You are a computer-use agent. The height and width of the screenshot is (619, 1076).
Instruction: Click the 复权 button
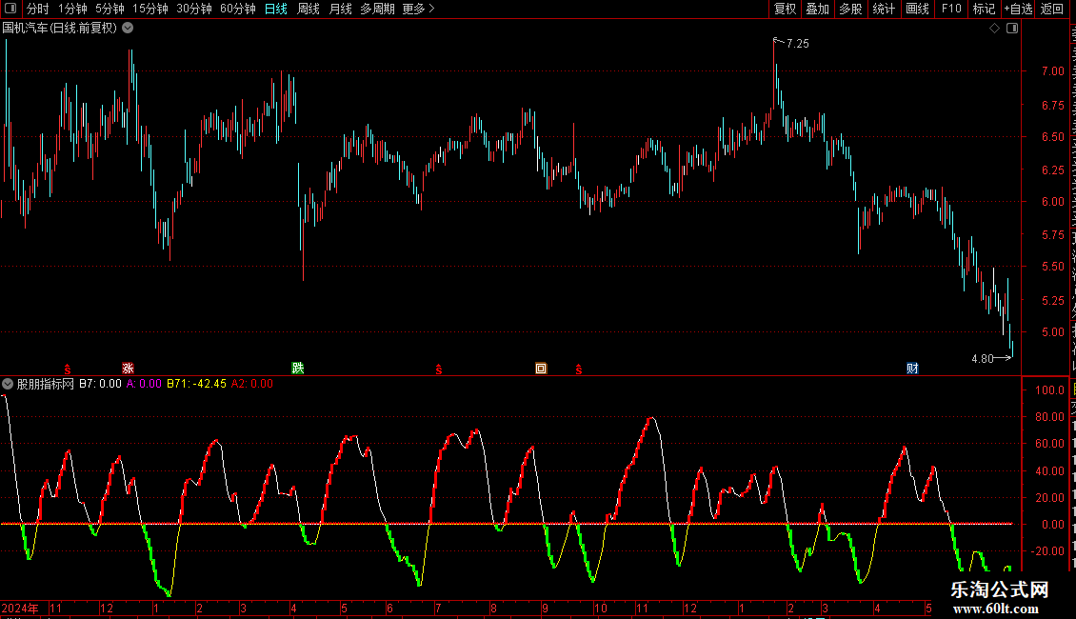click(x=785, y=9)
